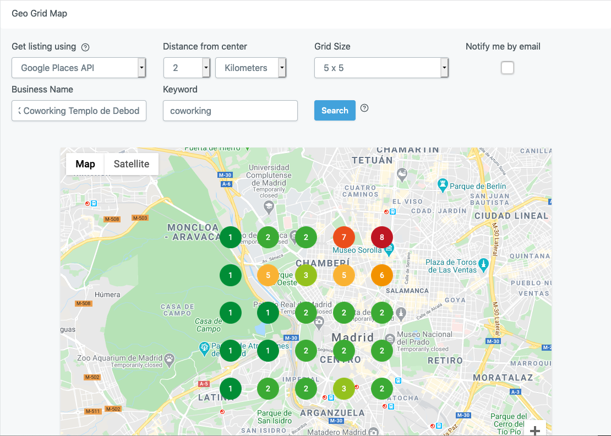Switch to Satellite map view
Image resolution: width=611 pixels, height=436 pixels.
[x=132, y=164]
